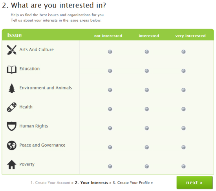Select not interested for Human Rights
This screenshot has height=191, width=216.
click(x=110, y=128)
